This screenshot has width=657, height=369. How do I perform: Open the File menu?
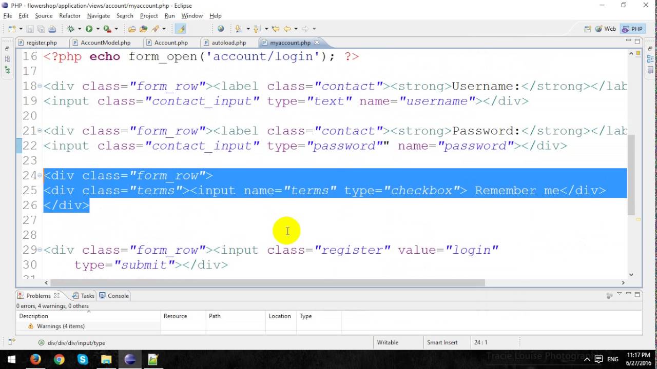coord(8,16)
